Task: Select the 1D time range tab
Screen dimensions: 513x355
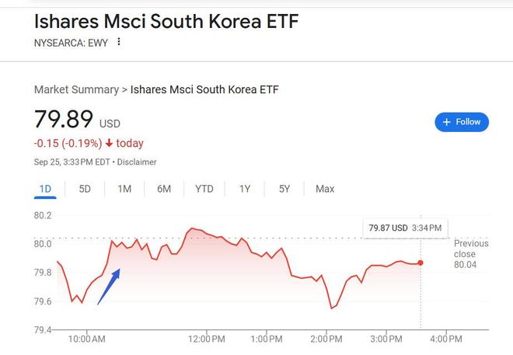Action: coord(45,189)
